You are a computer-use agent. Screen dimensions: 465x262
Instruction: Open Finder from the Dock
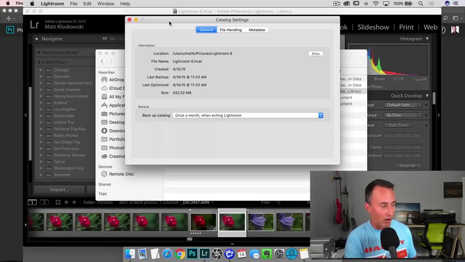pos(130,254)
